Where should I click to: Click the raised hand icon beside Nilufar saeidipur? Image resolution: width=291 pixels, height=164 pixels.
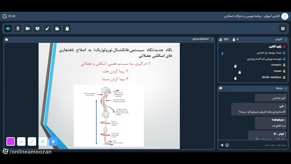point(235,78)
